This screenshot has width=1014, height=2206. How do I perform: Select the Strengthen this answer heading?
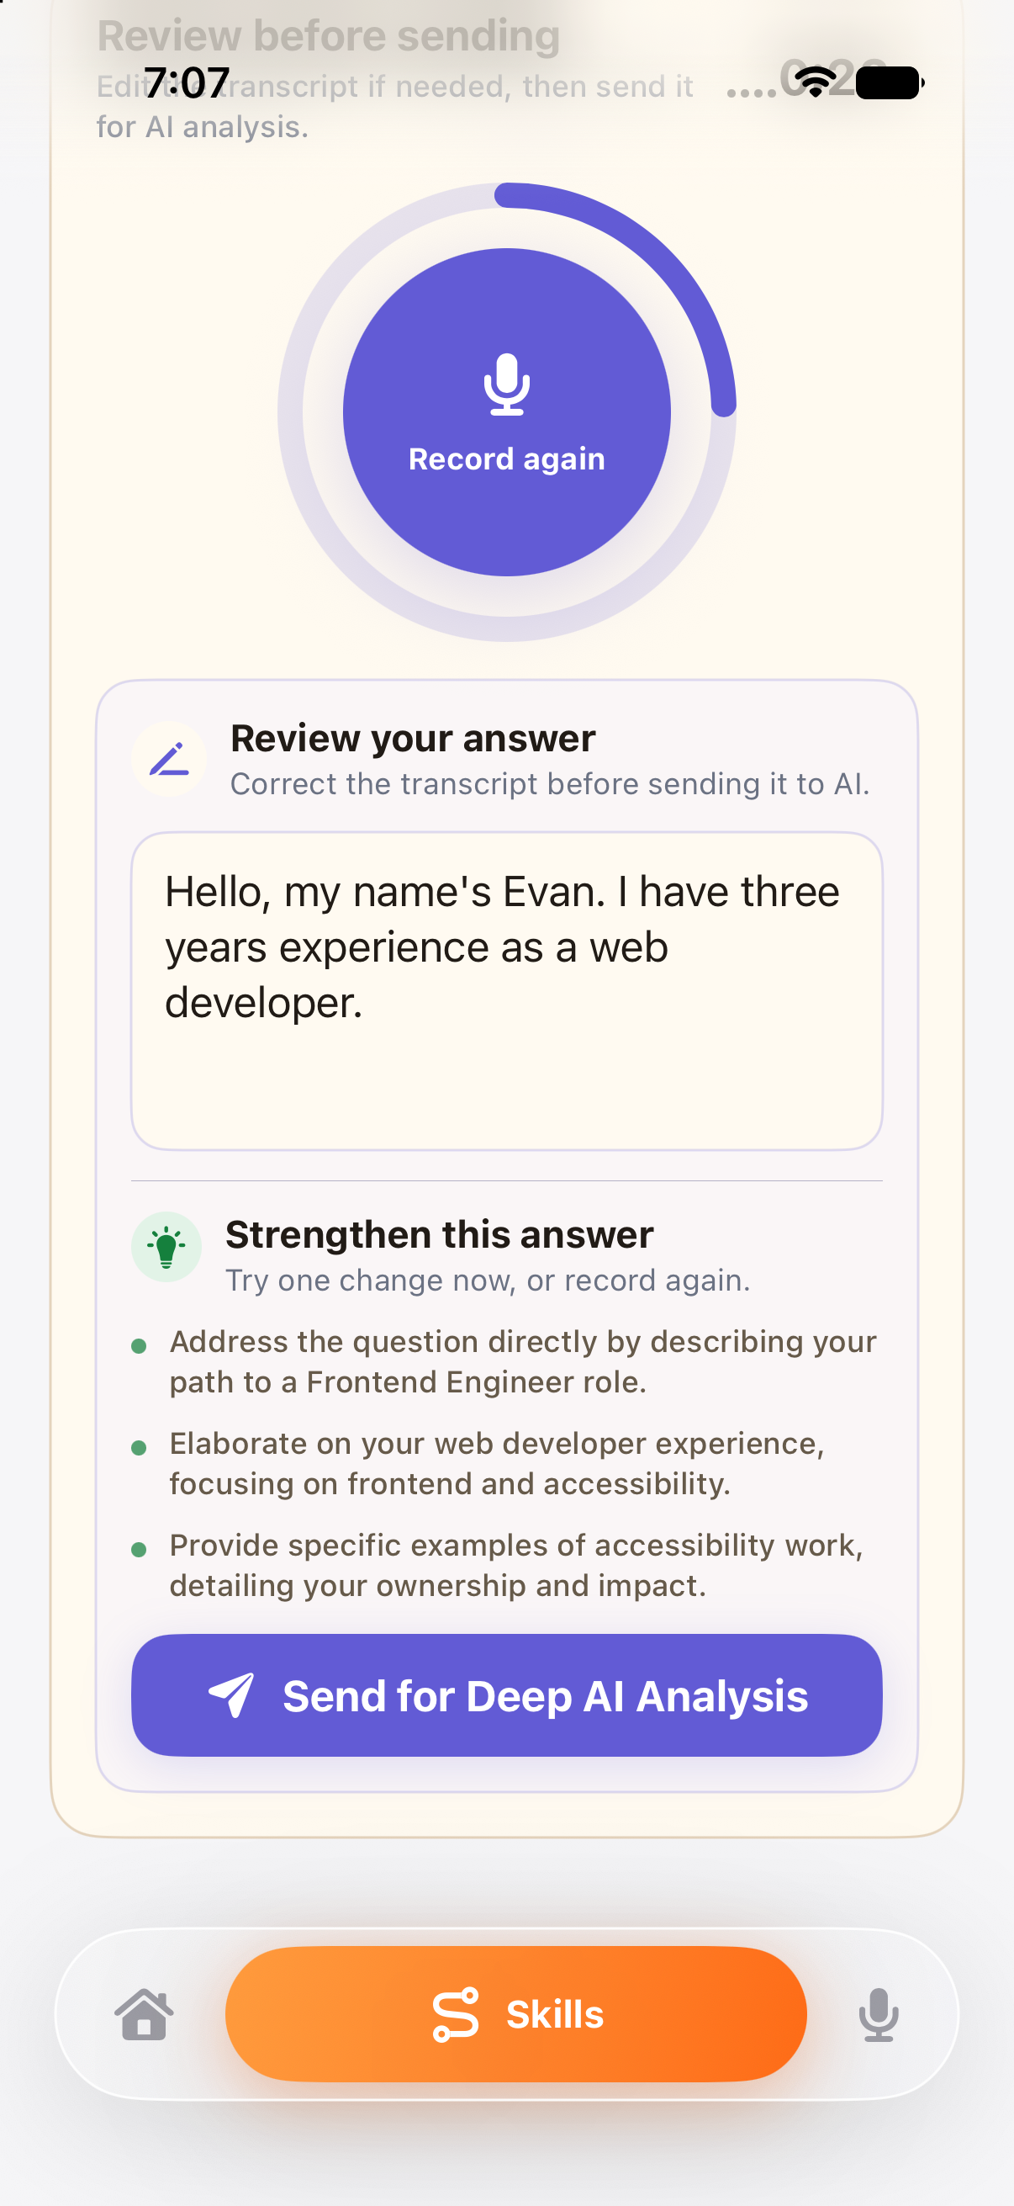coord(439,1234)
